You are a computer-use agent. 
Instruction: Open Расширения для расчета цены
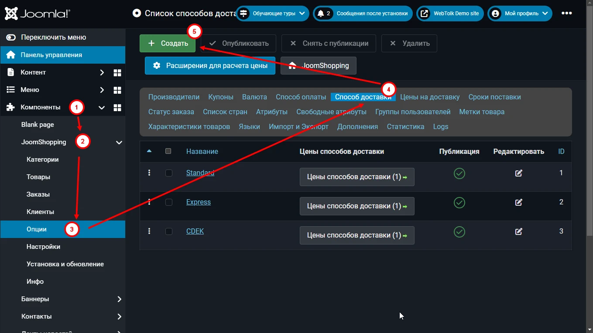point(210,65)
